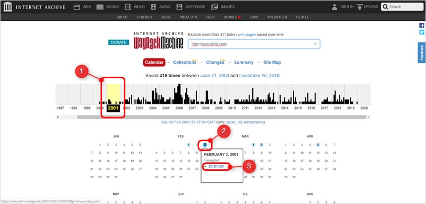Select year 2019 on the timeline
This screenshot has height=204, width=426.
click(351, 108)
